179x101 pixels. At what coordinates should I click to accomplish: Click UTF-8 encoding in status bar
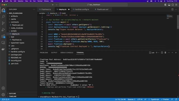(140, 99)
